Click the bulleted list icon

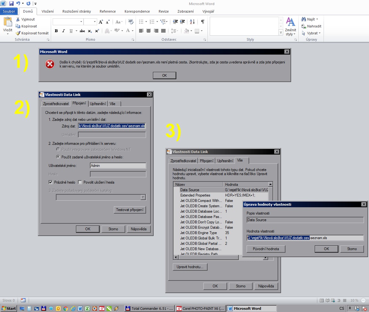click(141, 22)
